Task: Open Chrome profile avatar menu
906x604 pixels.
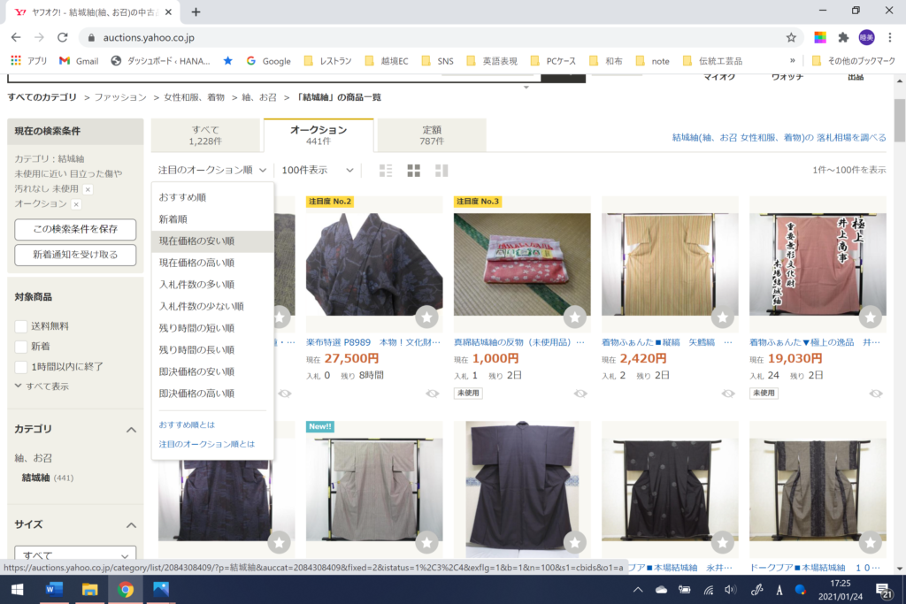Action: 867,37
